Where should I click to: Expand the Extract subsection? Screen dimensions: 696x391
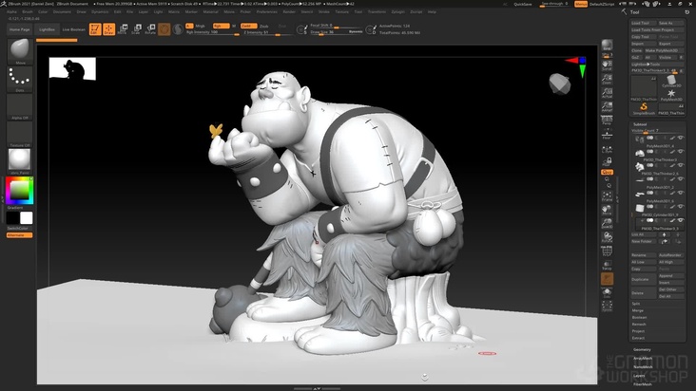click(638, 338)
